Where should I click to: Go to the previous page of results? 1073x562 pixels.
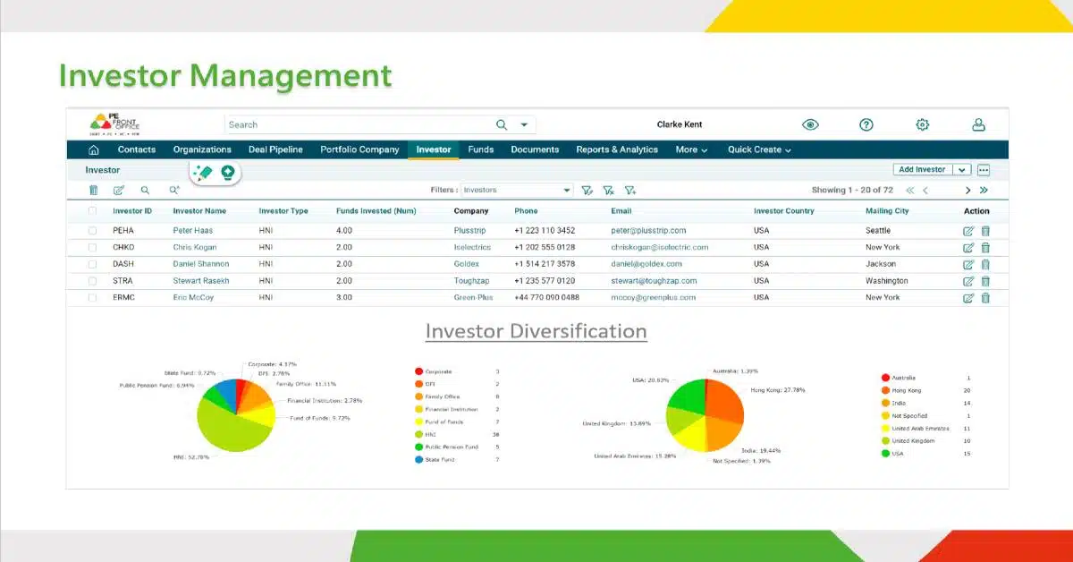pyautogui.click(x=925, y=191)
